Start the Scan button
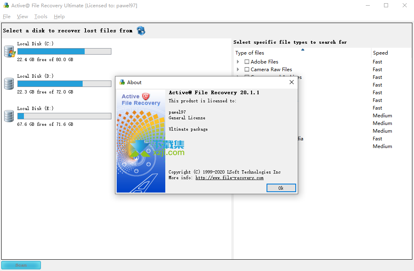414x271 pixels. [21, 265]
